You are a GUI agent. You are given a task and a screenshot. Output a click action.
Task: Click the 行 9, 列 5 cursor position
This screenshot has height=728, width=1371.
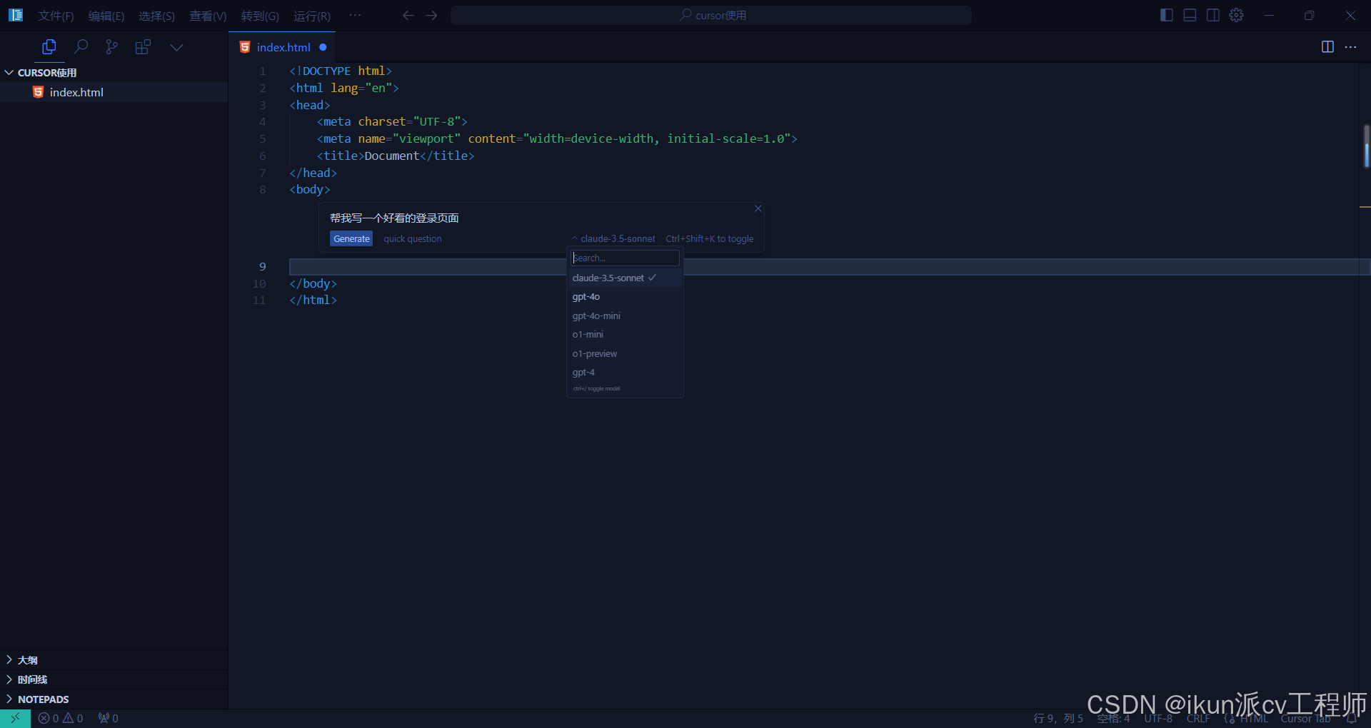[1058, 718]
